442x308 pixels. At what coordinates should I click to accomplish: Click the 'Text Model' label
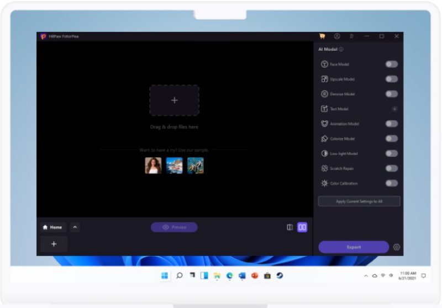(x=339, y=109)
